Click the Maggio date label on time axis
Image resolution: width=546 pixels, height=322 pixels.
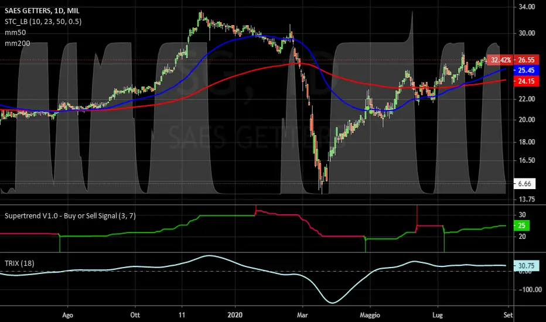370,315
